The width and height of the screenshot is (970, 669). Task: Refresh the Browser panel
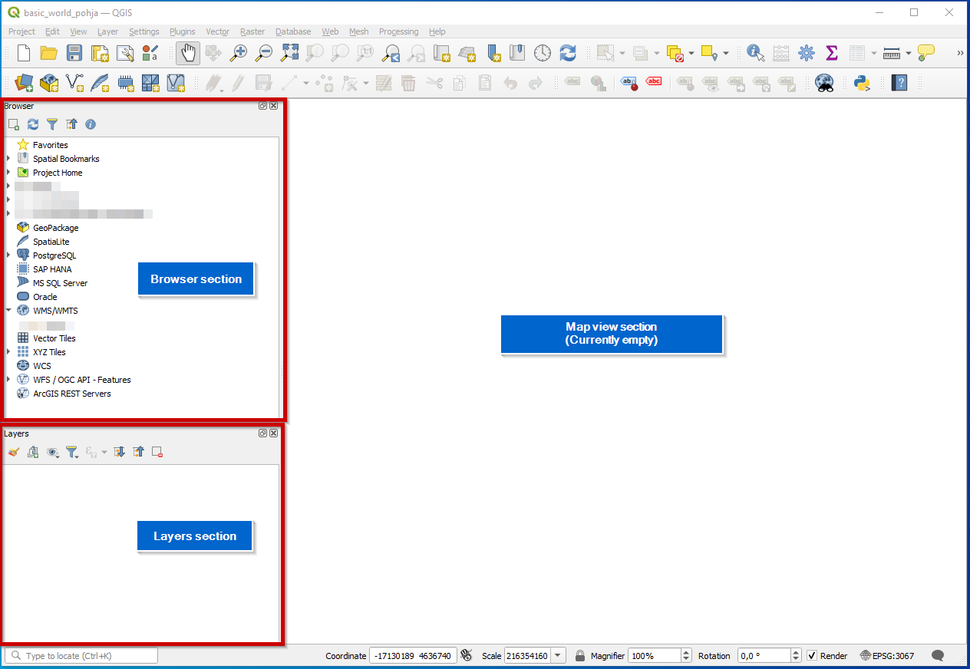click(33, 124)
